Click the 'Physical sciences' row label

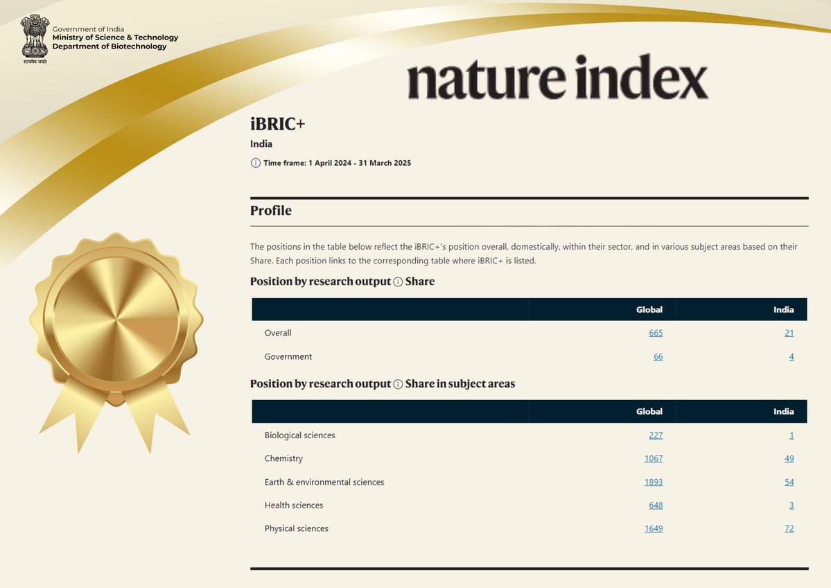pos(296,528)
